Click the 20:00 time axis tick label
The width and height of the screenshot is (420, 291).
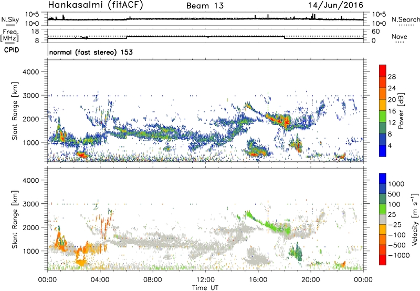point(311,280)
